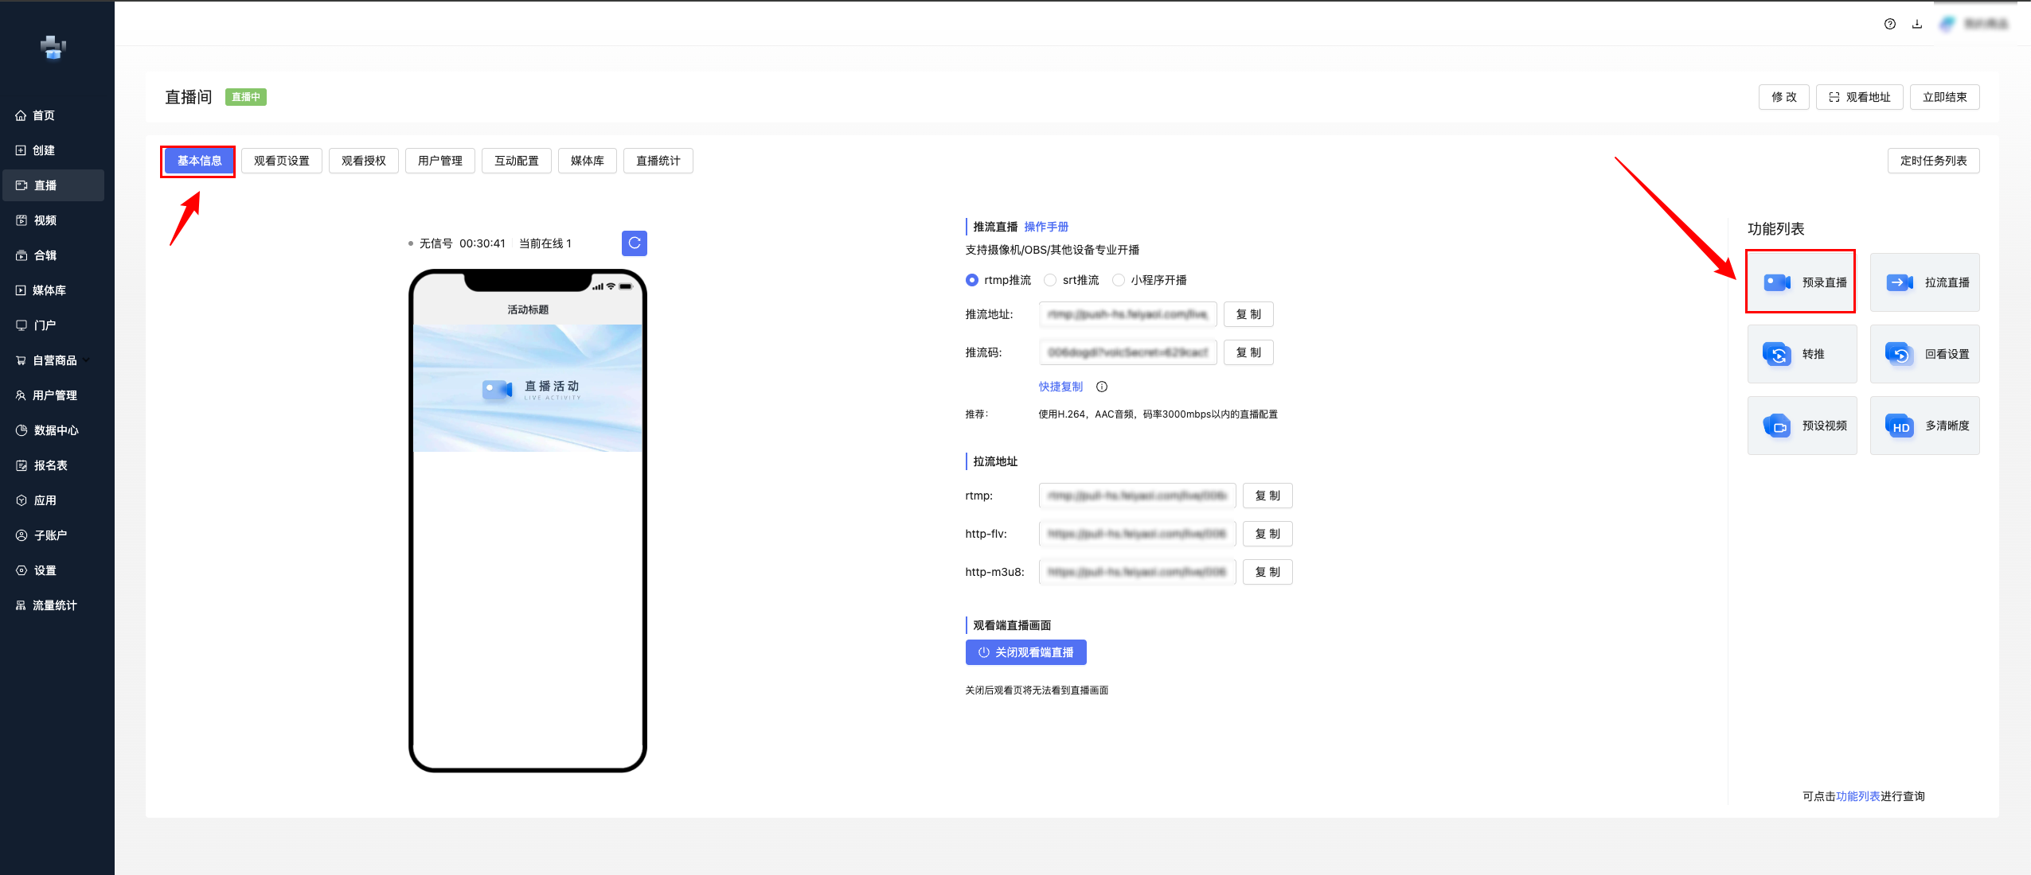Open the 拉流直播 function card

tap(1924, 282)
